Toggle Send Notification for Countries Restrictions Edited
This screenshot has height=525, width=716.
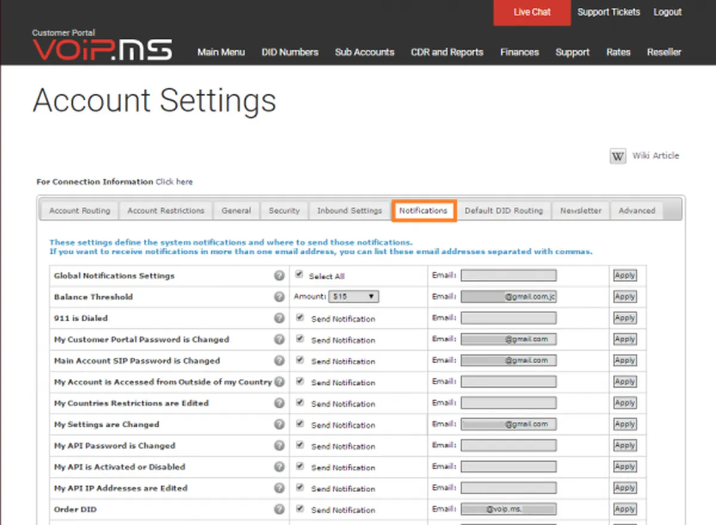[x=300, y=402]
